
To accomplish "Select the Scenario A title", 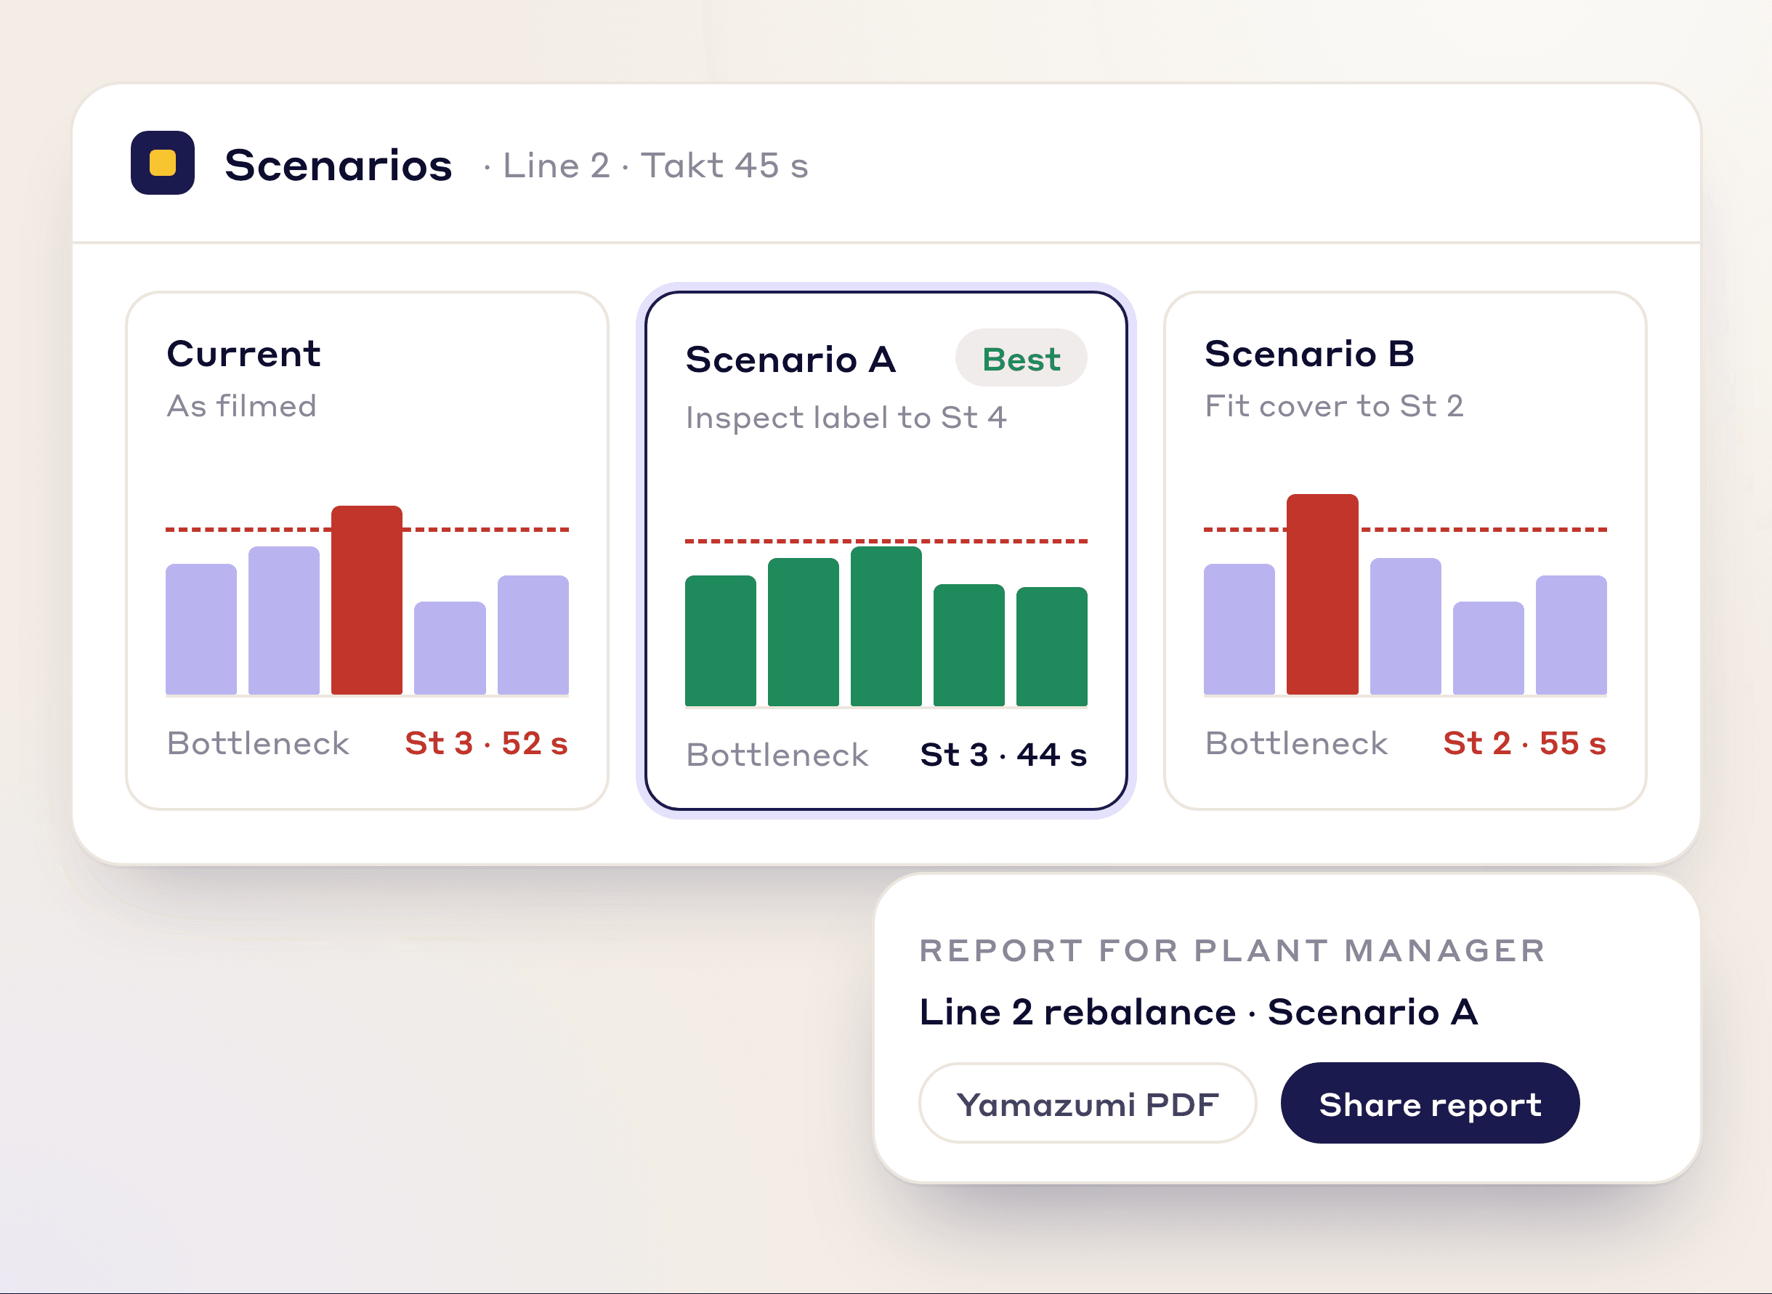I will [x=790, y=360].
